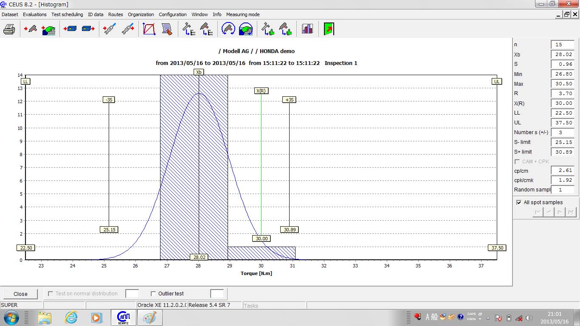580x326 pixels.
Task: Click the second tool with thumbs-up icon
Action: pyautogui.click(x=285, y=29)
